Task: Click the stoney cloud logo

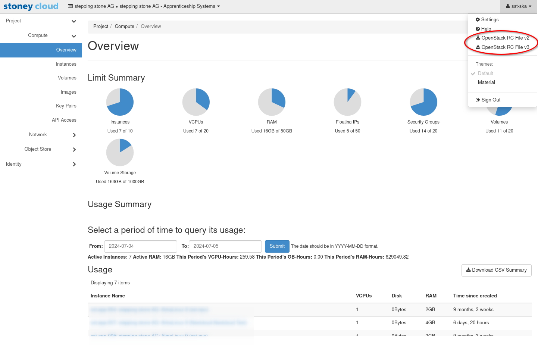Action: coord(31,6)
